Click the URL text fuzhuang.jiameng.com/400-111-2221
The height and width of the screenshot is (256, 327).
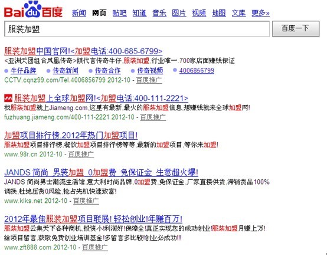(x=57, y=117)
